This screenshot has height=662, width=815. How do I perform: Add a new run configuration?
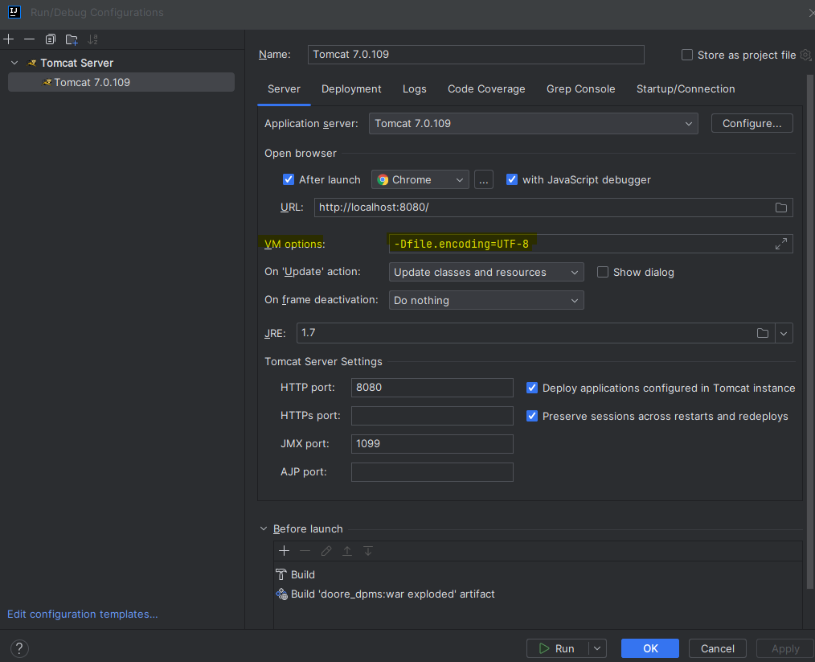point(9,39)
